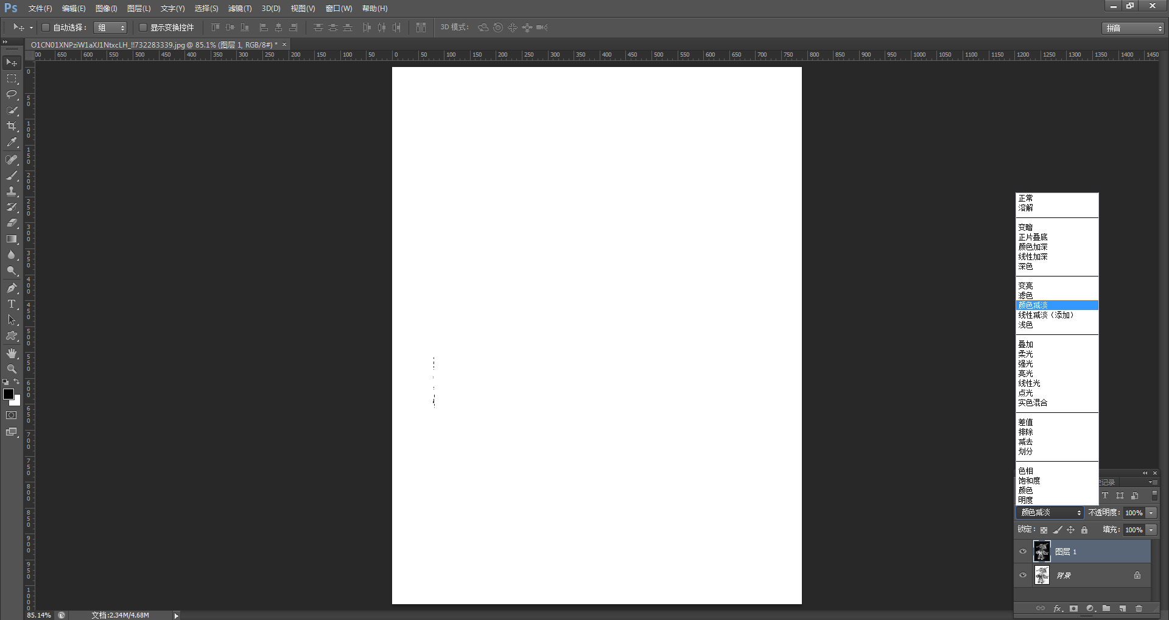This screenshot has height=620, width=1169.
Task: Select the Rectangular Marquee tool
Action: click(x=12, y=79)
